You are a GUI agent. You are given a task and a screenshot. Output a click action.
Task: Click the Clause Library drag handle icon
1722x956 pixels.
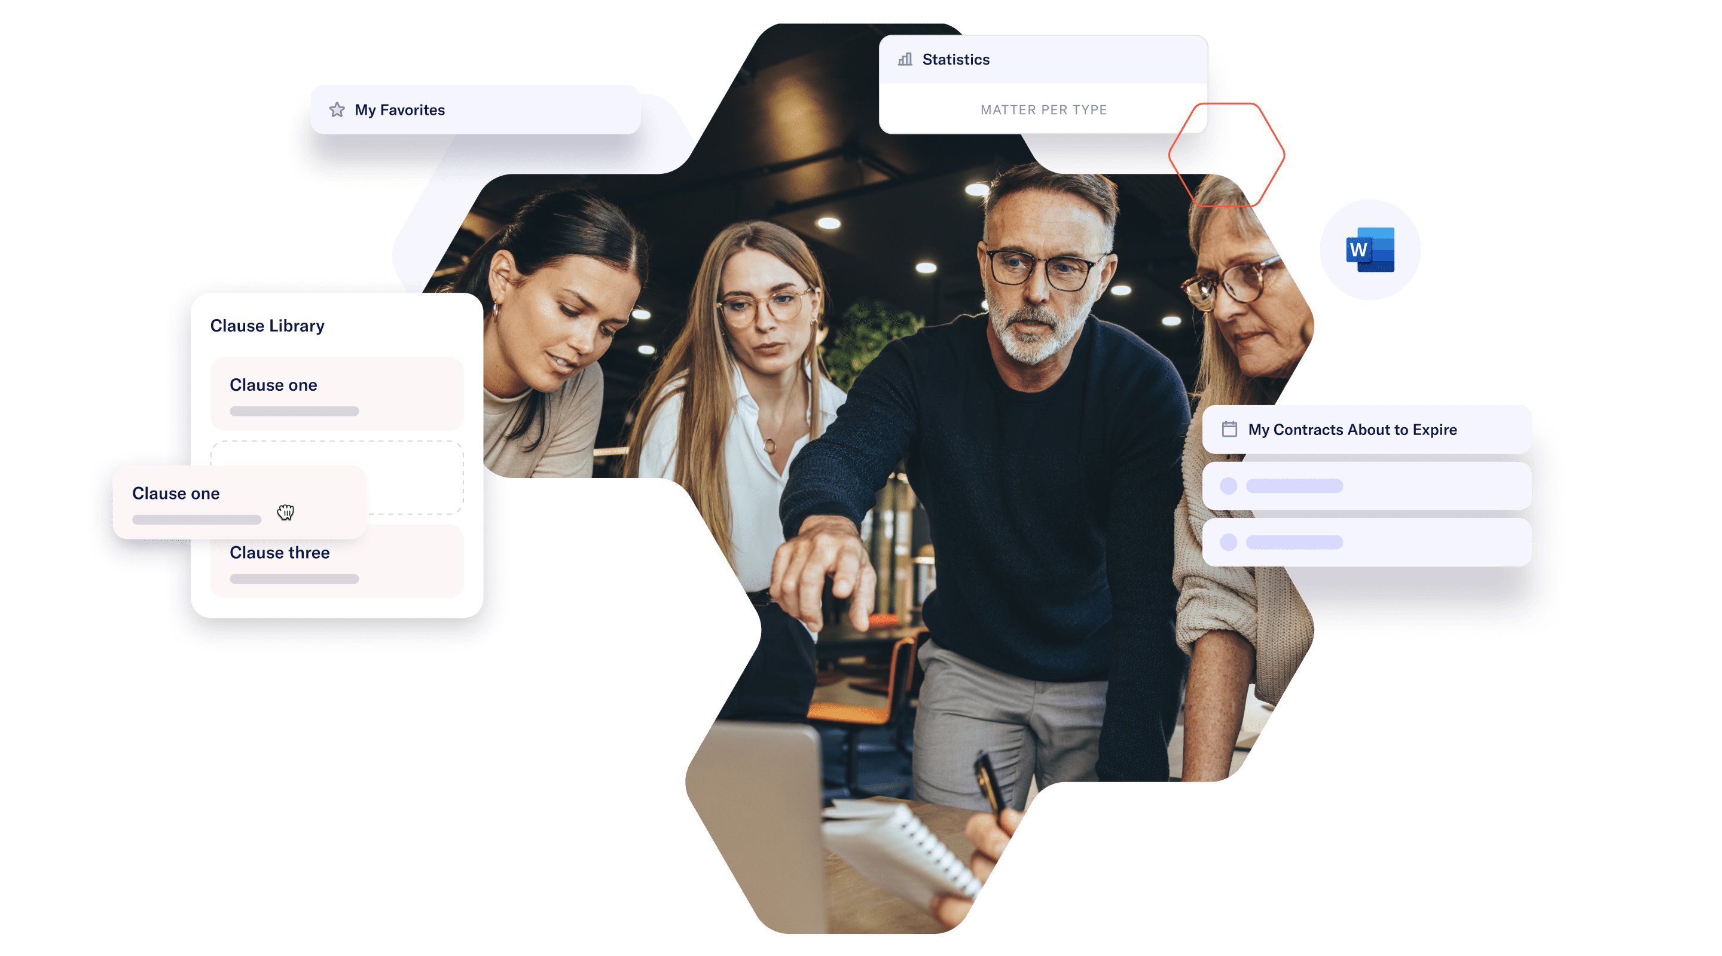(x=286, y=512)
